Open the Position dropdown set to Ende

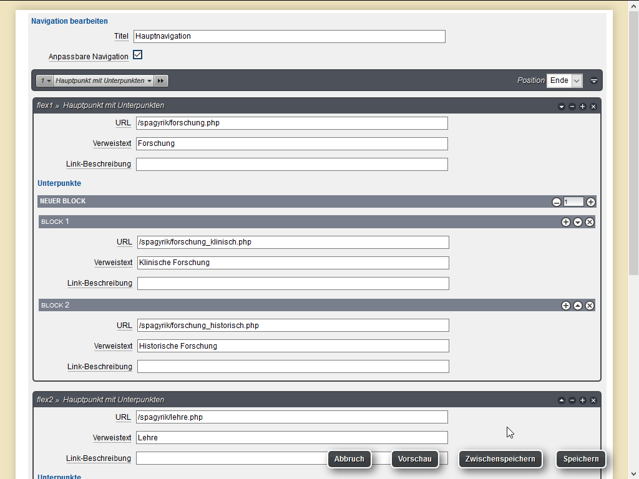(x=564, y=80)
